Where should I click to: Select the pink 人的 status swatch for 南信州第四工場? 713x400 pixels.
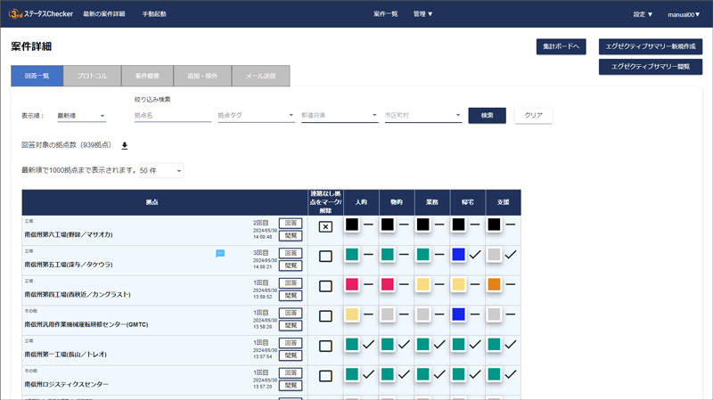pyautogui.click(x=352, y=285)
